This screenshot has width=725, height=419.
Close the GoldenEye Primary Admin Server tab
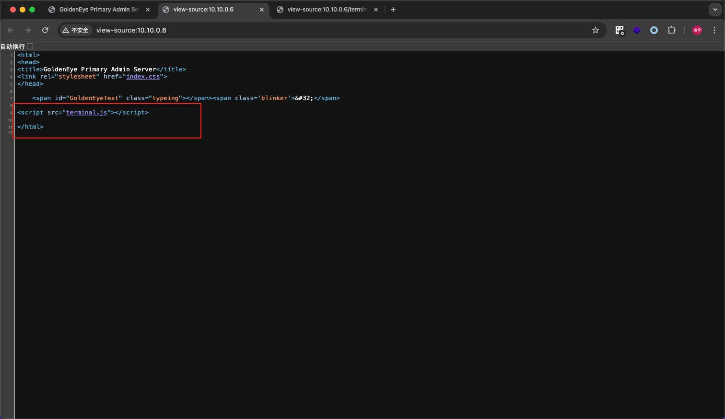tap(148, 10)
